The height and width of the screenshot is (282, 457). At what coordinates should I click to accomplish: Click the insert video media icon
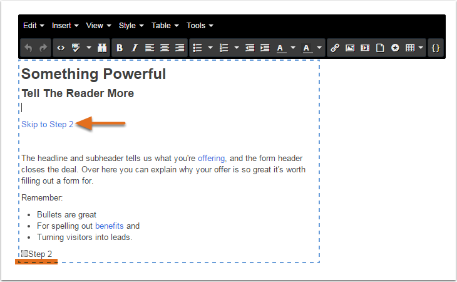coord(365,48)
